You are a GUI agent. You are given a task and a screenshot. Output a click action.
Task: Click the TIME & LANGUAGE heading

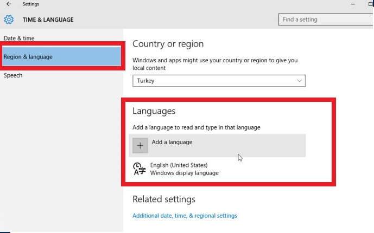[48, 20]
